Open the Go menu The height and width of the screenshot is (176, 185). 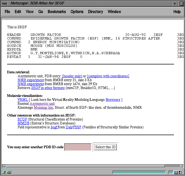click(x=41, y=12)
